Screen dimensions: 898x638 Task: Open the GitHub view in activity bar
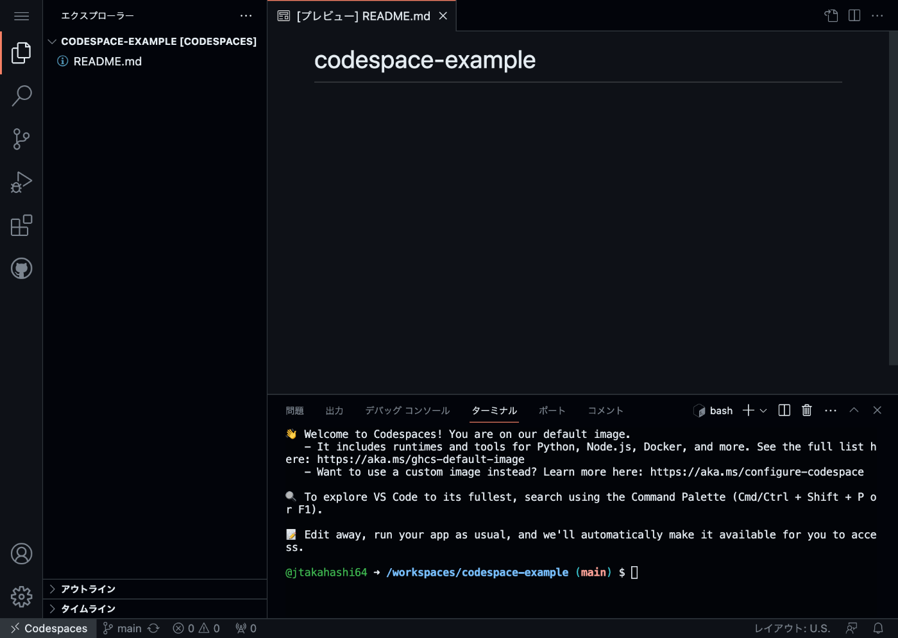point(21,269)
